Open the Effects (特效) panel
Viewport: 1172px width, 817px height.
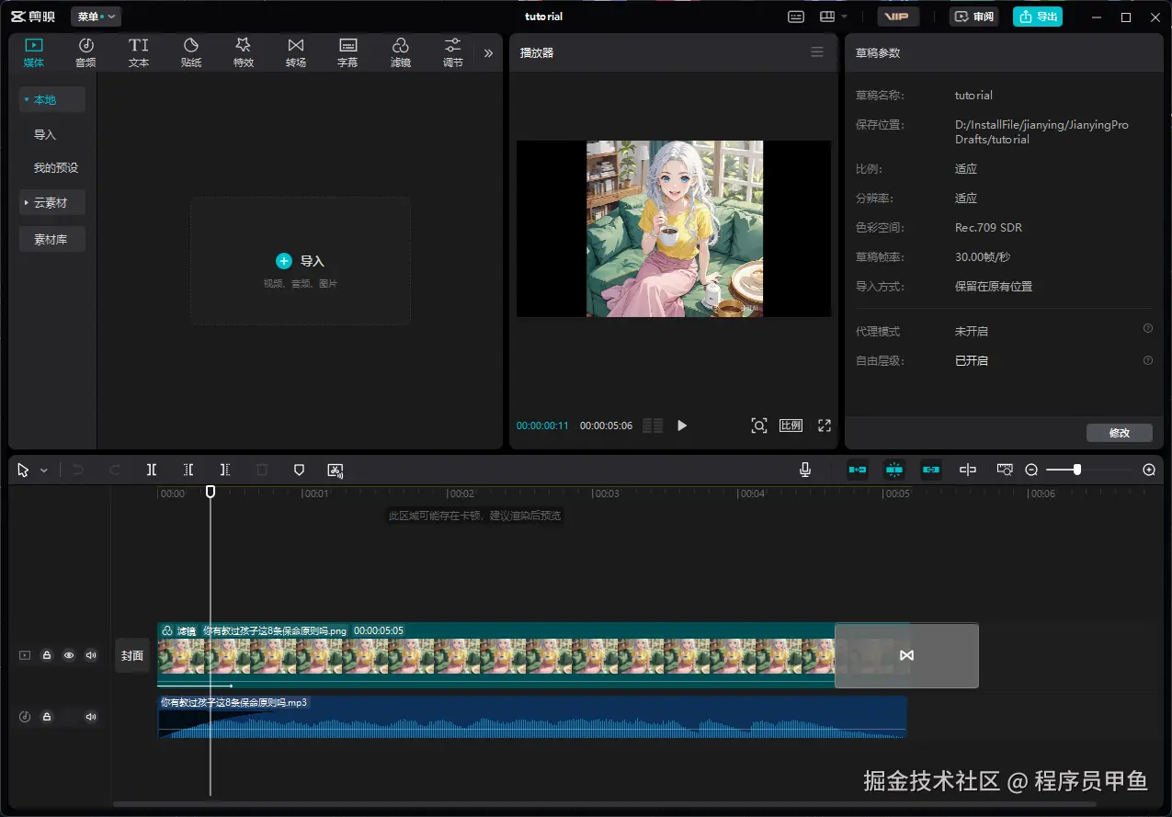pyautogui.click(x=243, y=52)
